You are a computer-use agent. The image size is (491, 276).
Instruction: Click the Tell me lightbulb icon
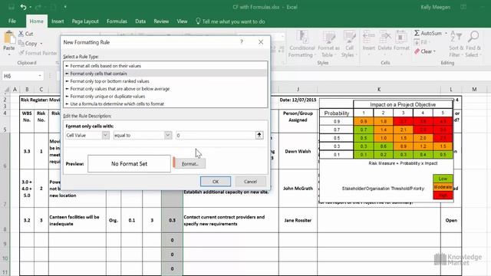198,21
